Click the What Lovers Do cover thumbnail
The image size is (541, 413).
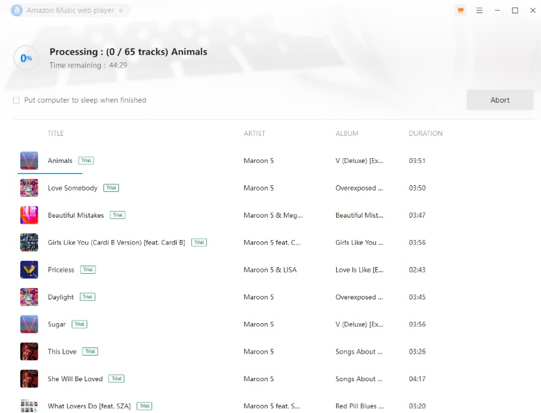click(29, 406)
